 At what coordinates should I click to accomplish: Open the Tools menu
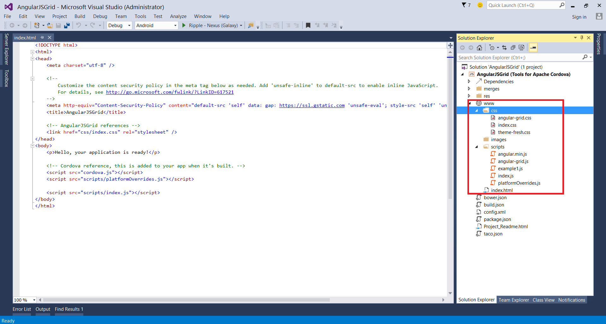(140, 16)
